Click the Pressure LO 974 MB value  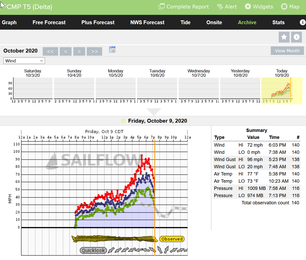[x=255, y=196]
